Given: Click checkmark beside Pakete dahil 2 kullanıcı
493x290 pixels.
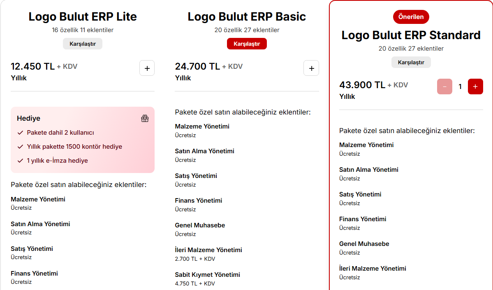Looking at the screenshot, I should tap(21, 133).
